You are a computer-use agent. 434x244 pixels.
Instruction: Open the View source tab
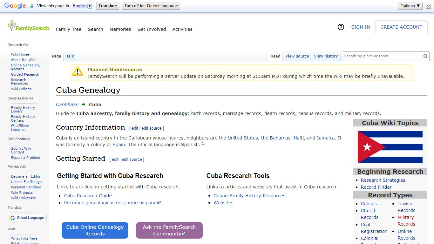[297, 56]
